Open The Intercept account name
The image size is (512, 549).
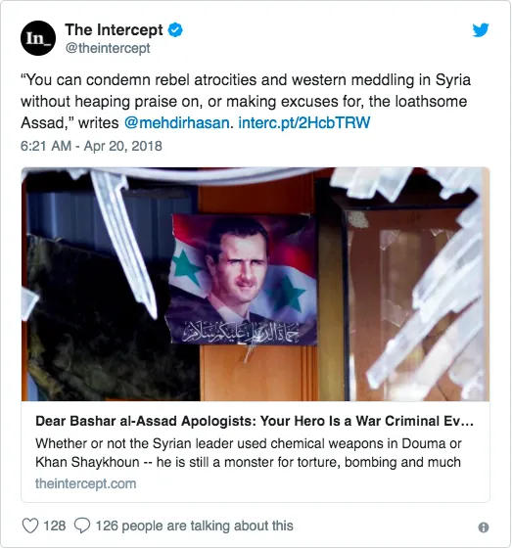114,30
